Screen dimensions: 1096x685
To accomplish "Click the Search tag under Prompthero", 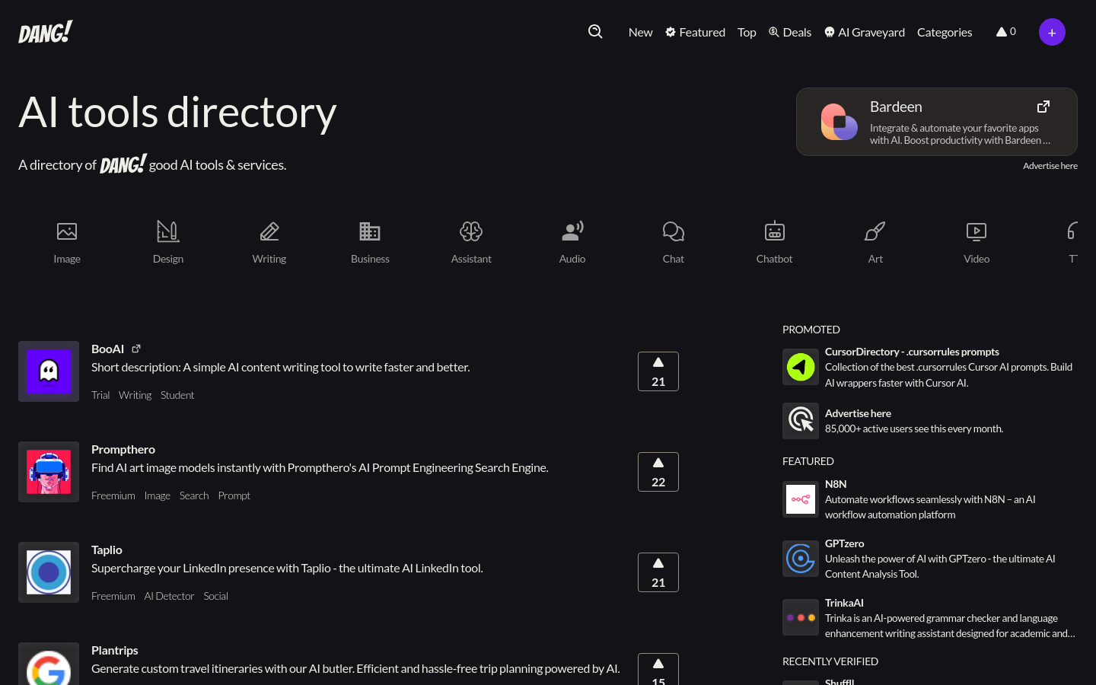I will 194,495.
